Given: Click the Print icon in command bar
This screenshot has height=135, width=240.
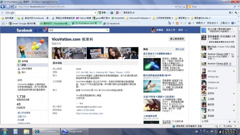Looking at the screenshot, I should (189, 23).
